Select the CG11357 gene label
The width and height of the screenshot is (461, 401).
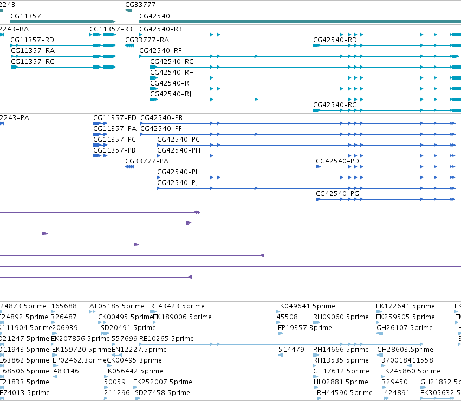pos(25,16)
